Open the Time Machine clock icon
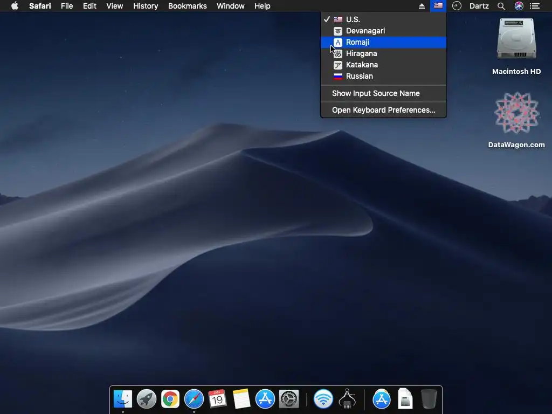Image resolution: width=552 pixels, height=414 pixels. (x=457, y=6)
